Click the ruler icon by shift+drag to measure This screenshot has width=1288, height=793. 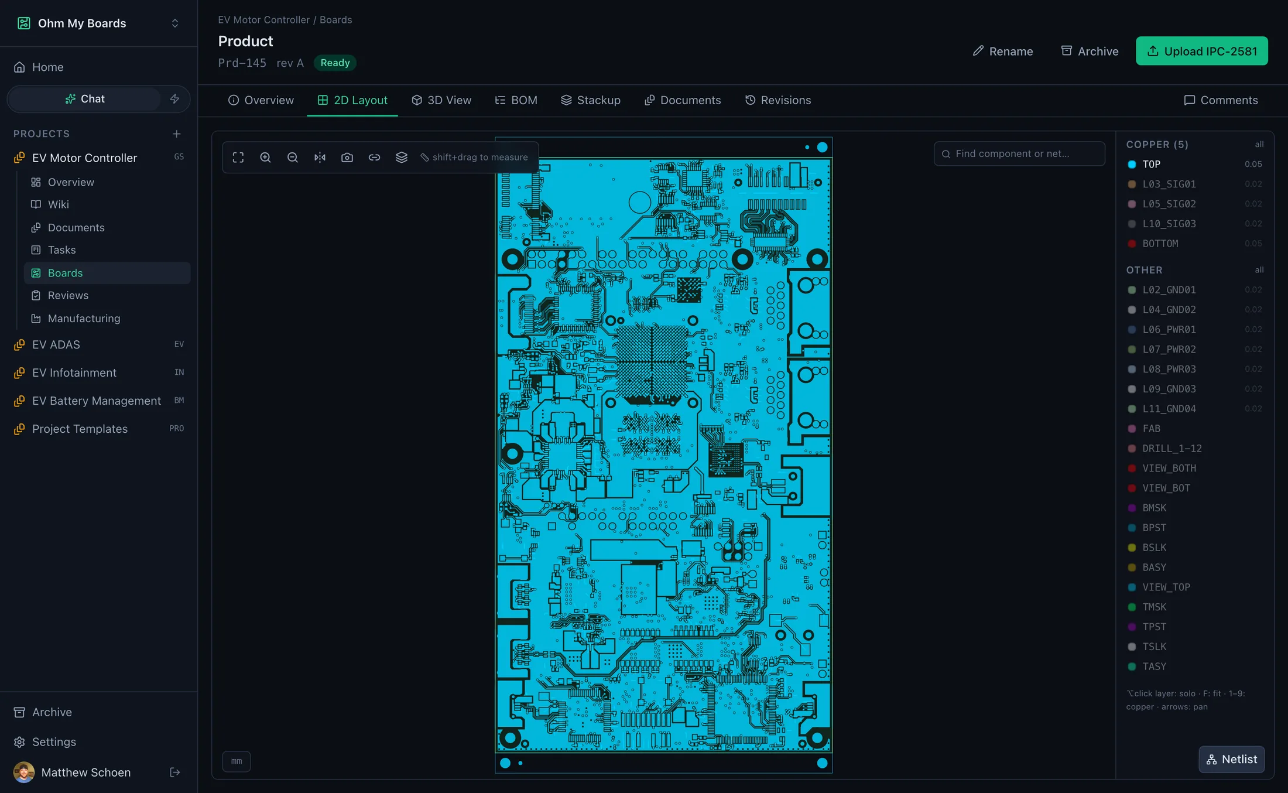[424, 158]
